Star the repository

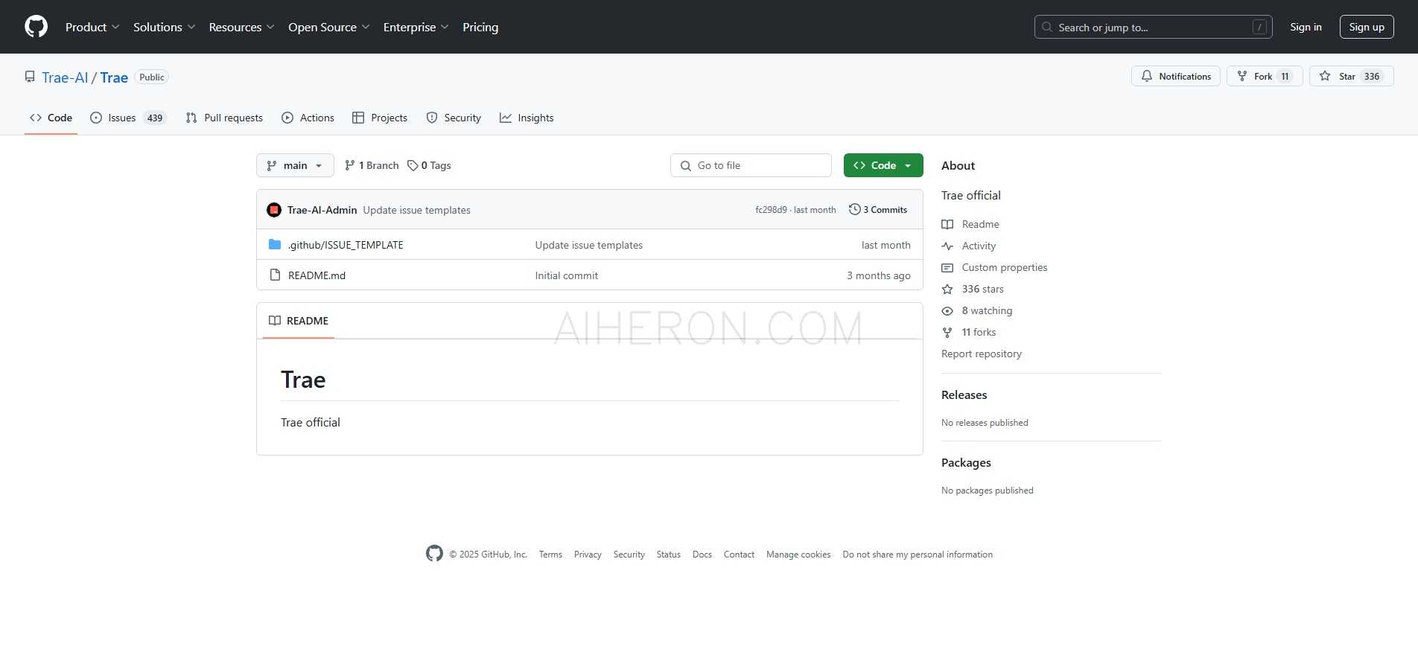1351,76
